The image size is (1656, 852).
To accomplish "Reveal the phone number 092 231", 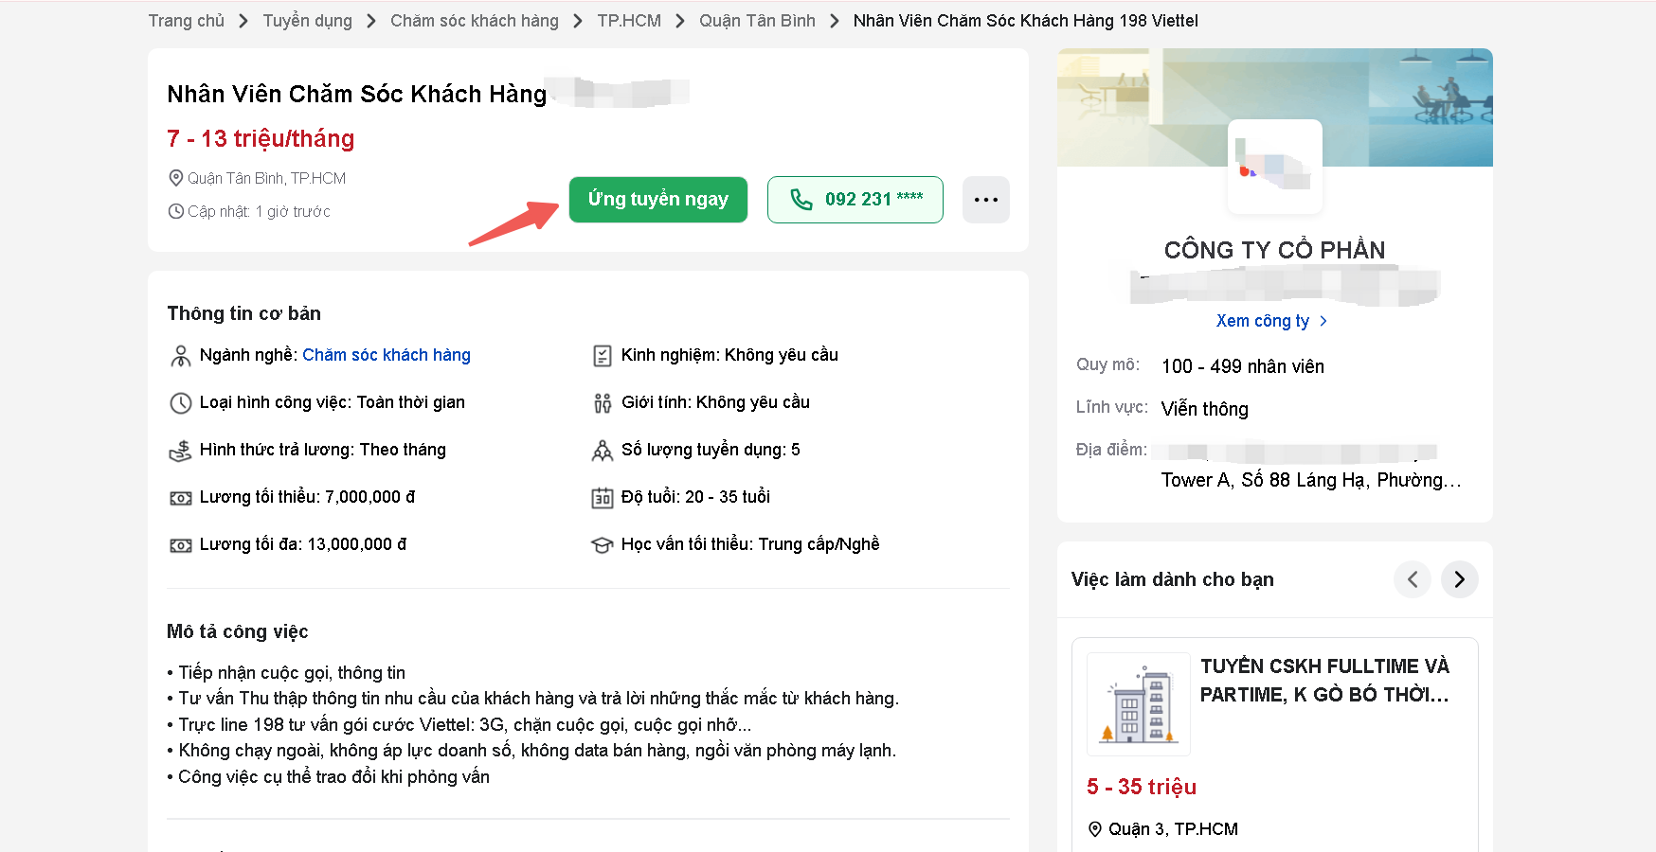I will click(x=855, y=200).
